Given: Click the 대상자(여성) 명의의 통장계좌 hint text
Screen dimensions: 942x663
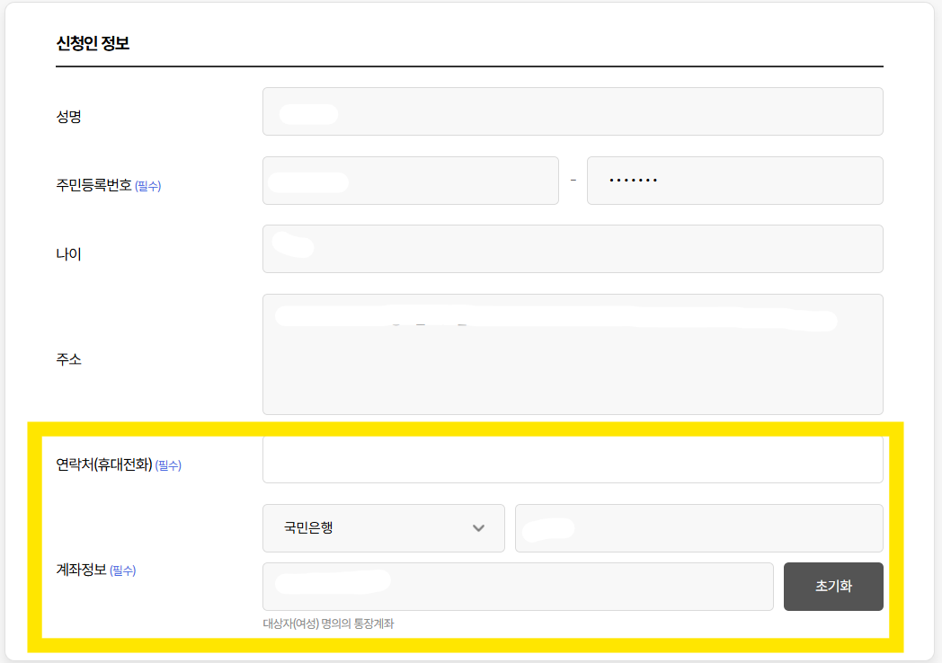Looking at the screenshot, I should click(328, 624).
